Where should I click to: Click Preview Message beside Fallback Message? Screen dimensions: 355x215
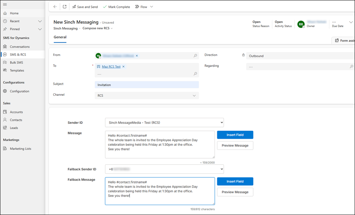(x=235, y=192)
